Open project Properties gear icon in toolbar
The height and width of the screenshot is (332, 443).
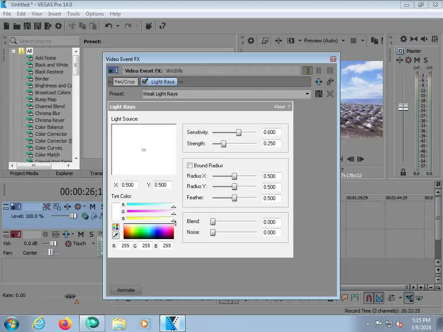click(58, 26)
